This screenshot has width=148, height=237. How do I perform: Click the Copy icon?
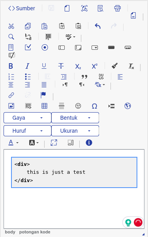pyautogui.click(x=28, y=26)
